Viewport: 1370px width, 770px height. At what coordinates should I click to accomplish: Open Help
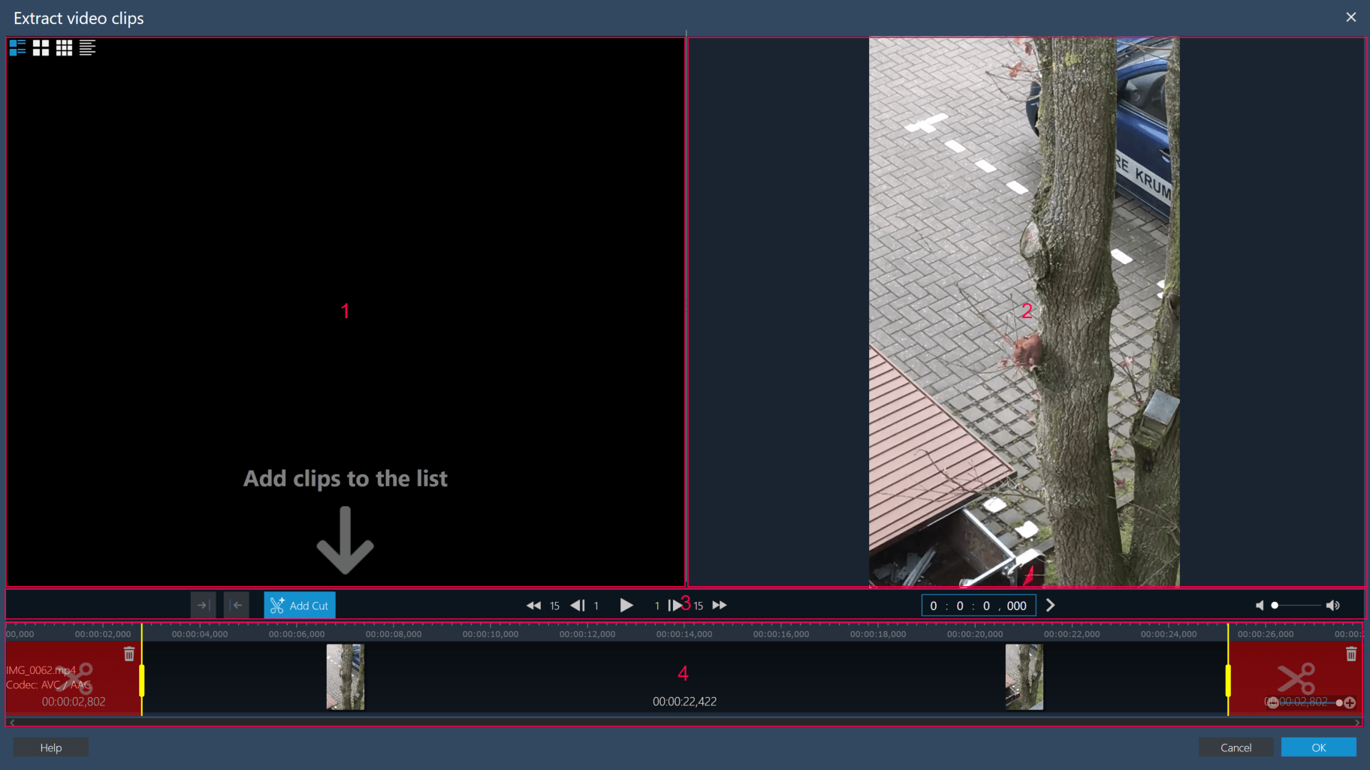pyautogui.click(x=51, y=747)
